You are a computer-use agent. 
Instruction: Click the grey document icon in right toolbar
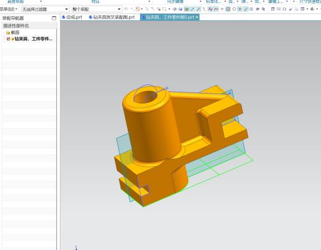pos(296,9)
